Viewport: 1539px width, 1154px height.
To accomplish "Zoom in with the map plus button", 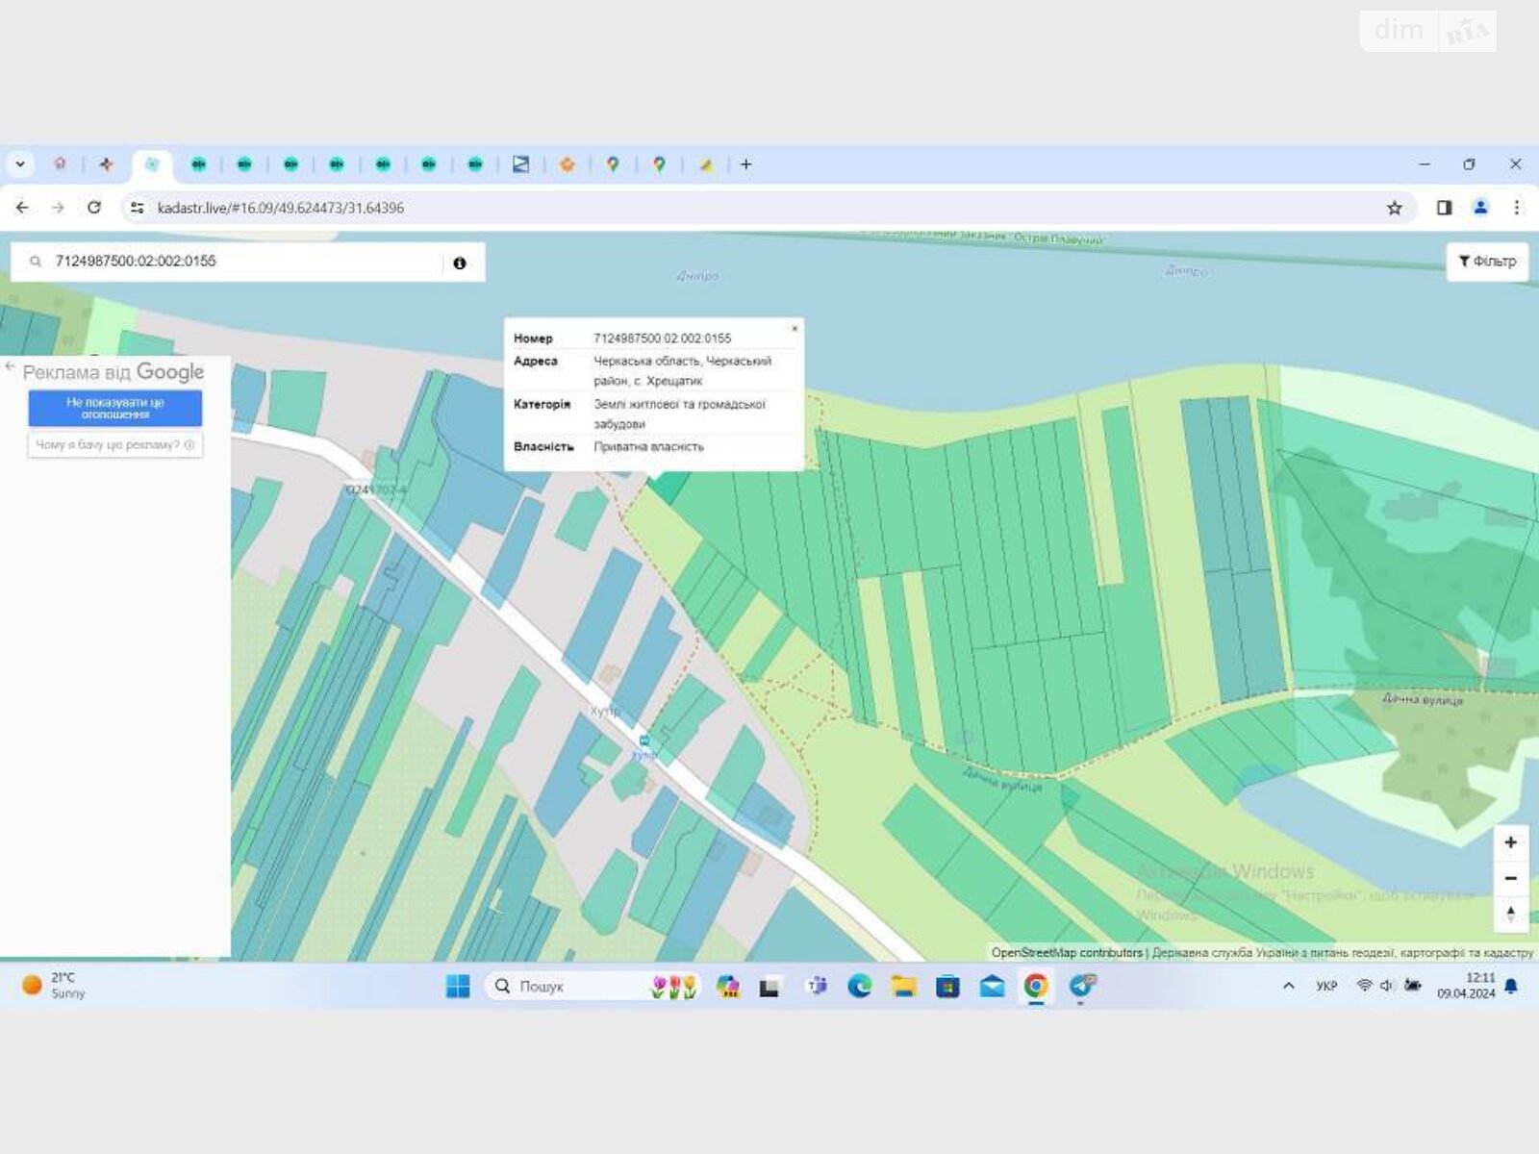I will [1510, 842].
